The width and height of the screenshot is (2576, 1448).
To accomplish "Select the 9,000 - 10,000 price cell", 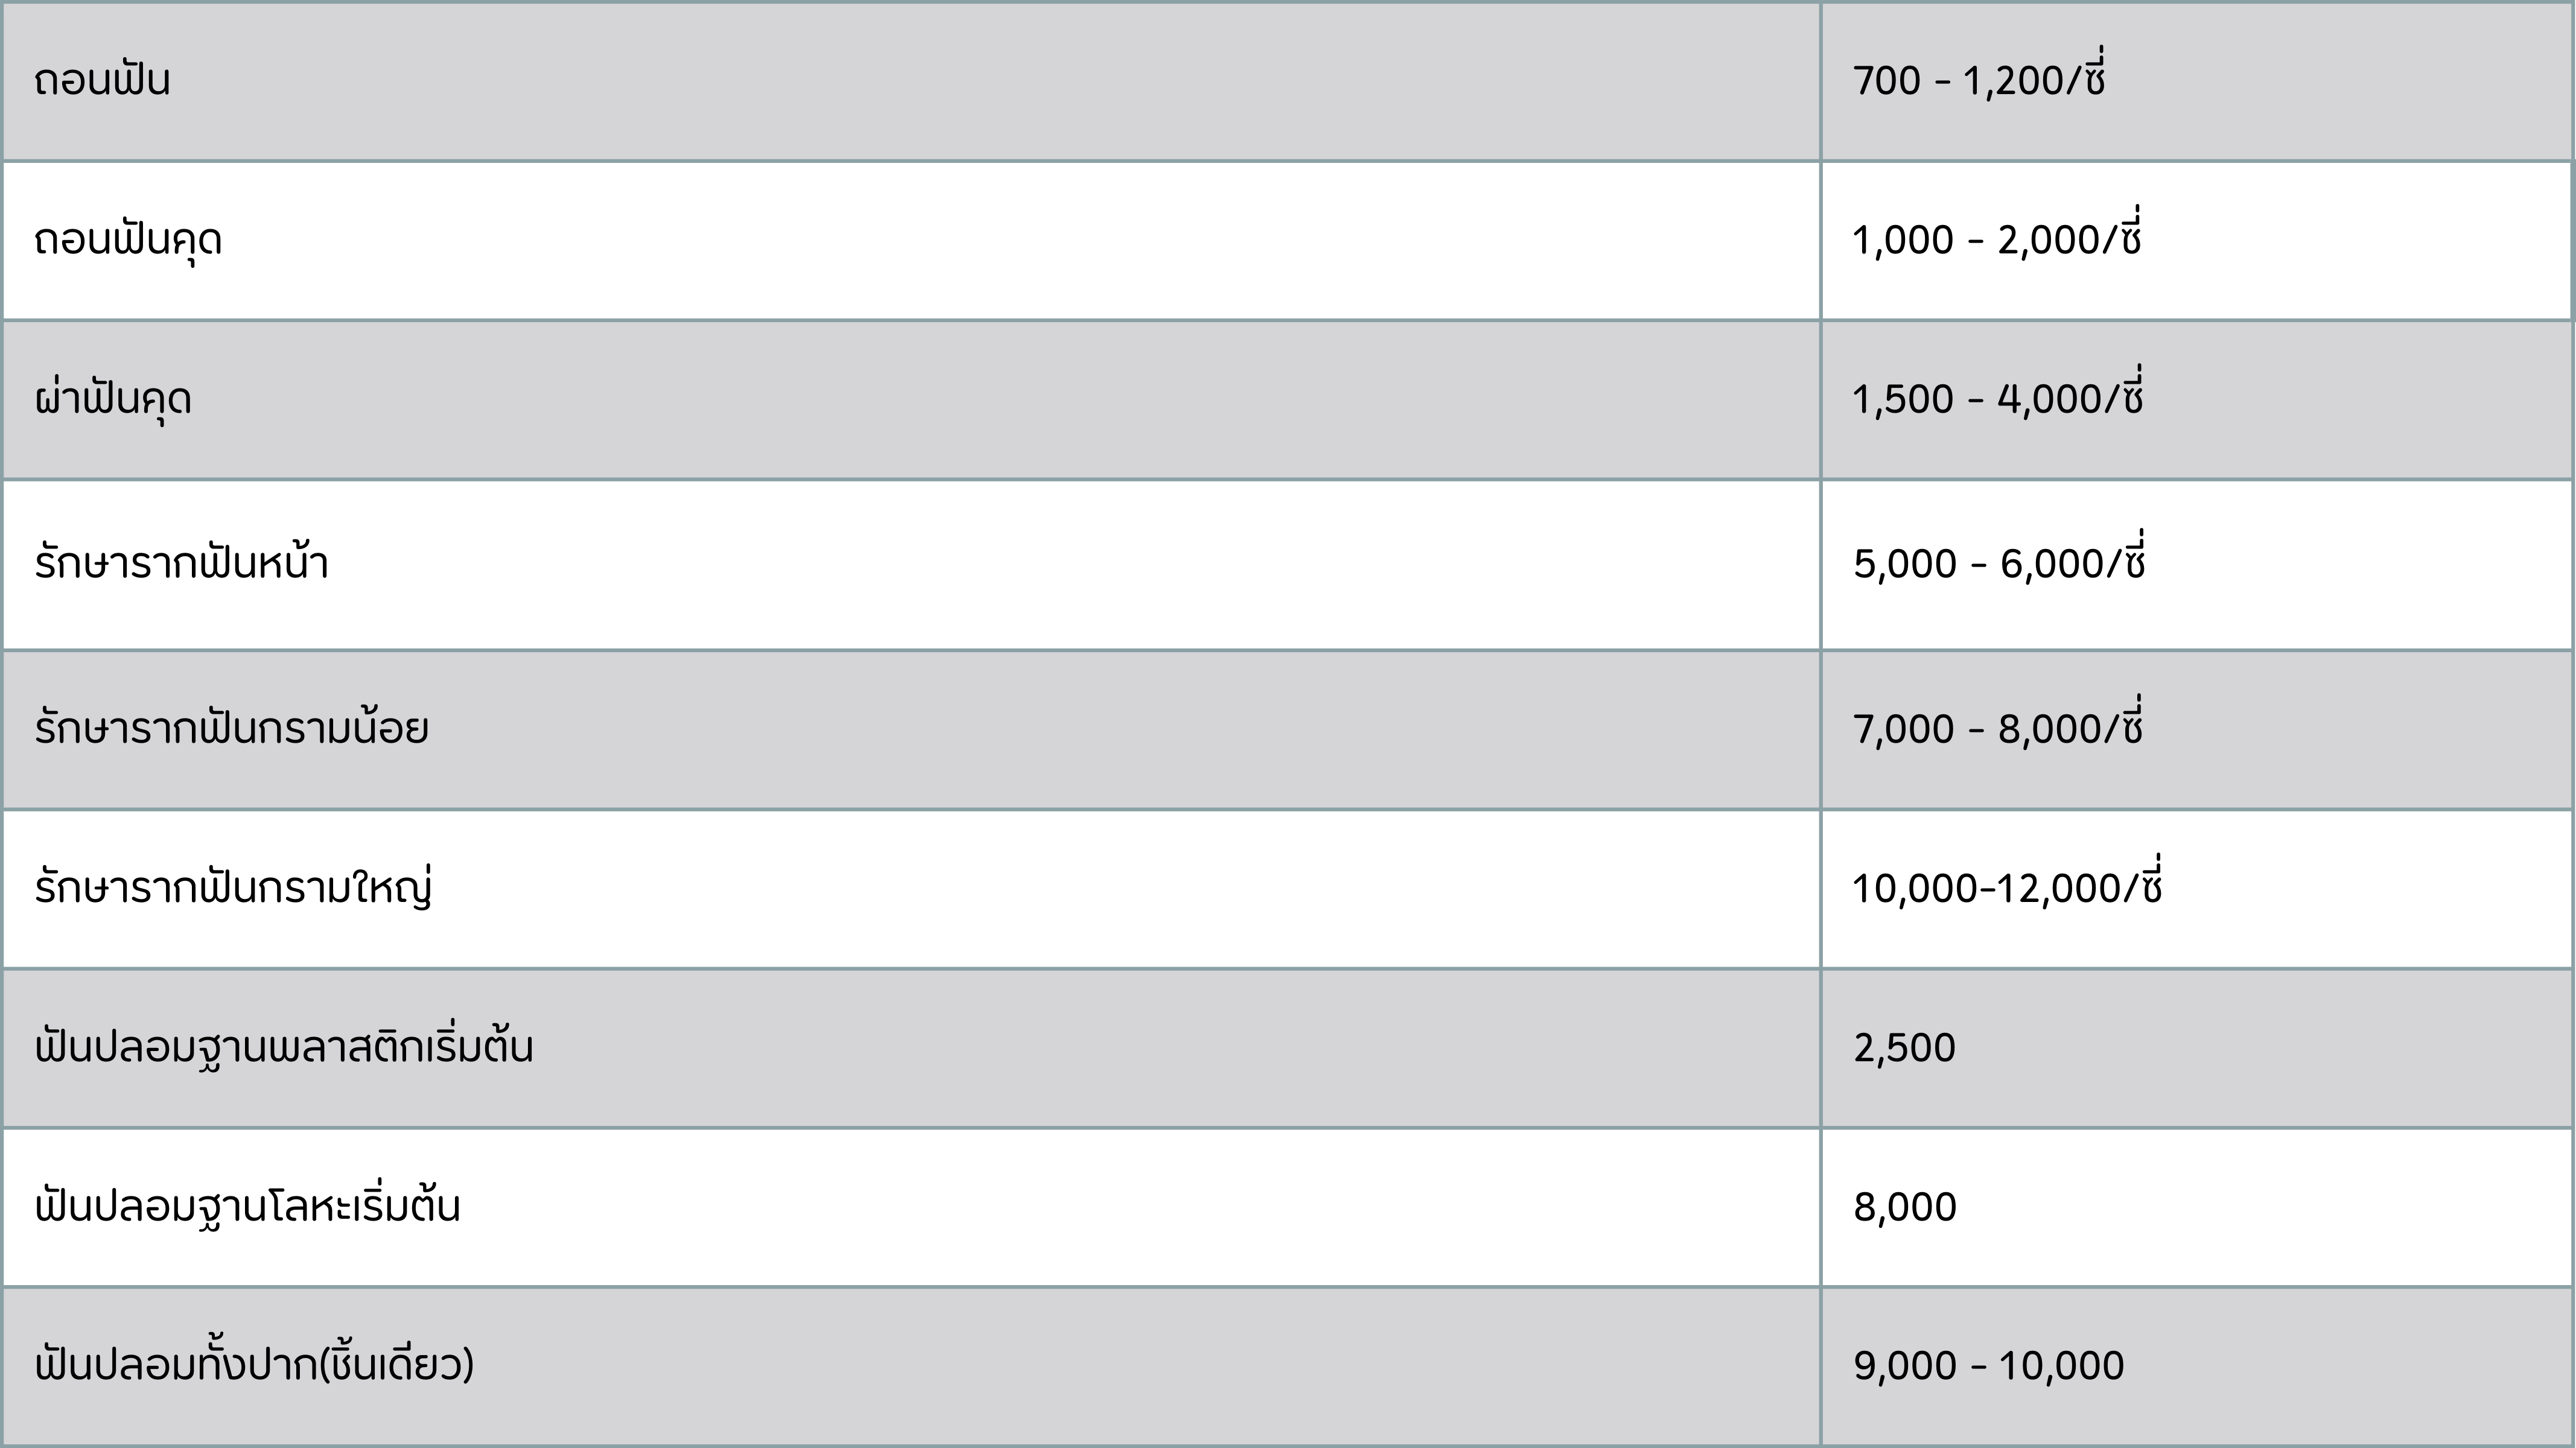I will [1988, 1366].
